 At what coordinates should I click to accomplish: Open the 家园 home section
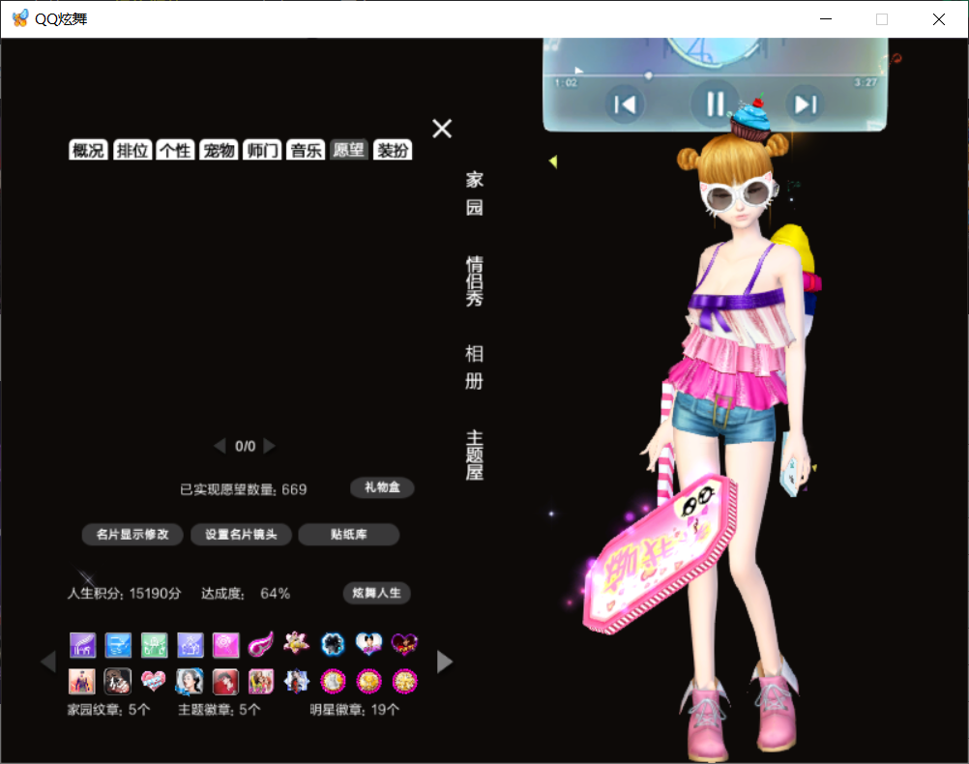point(474,193)
